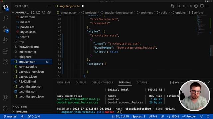The width and height of the screenshot is (213, 119).
Task: Expand the OUTLINE section
Action: pyautogui.click(x=21, y=106)
